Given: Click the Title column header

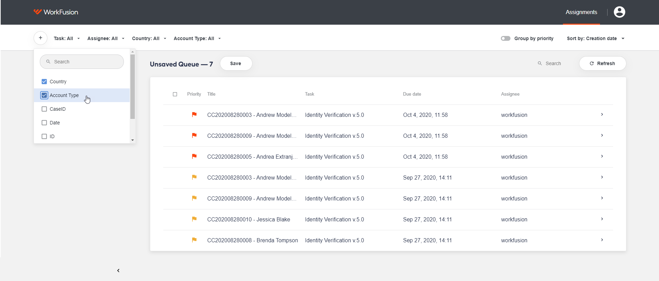Looking at the screenshot, I should coord(211,94).
